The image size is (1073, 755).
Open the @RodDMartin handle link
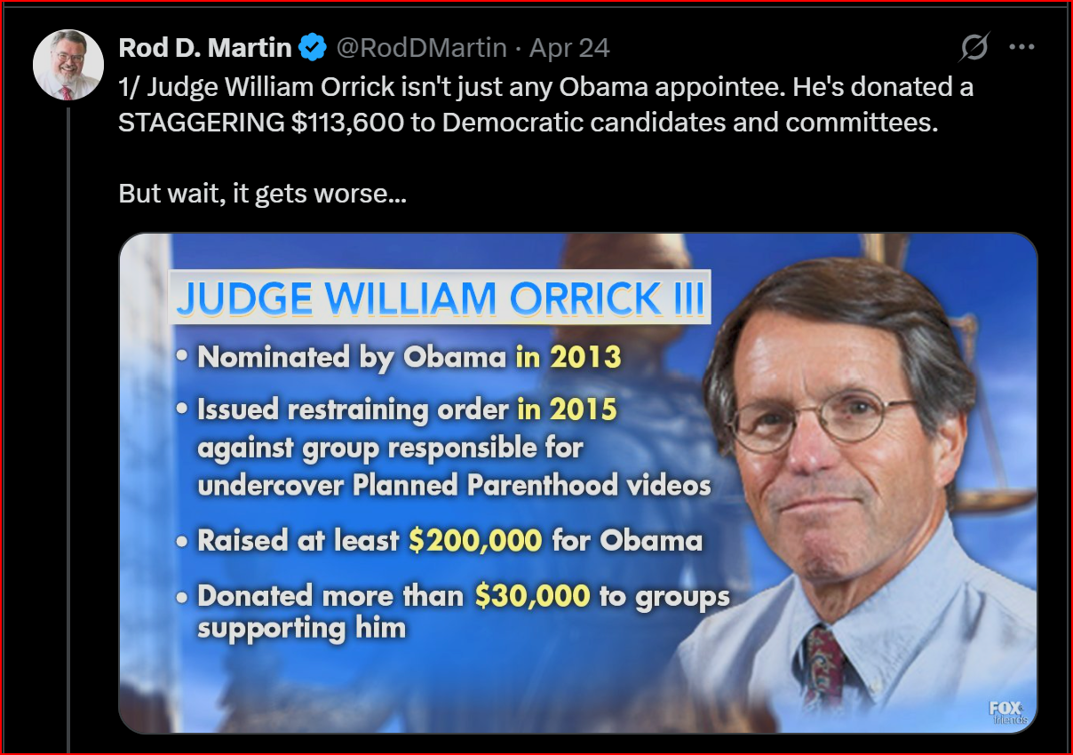click(x=422, y=47)
